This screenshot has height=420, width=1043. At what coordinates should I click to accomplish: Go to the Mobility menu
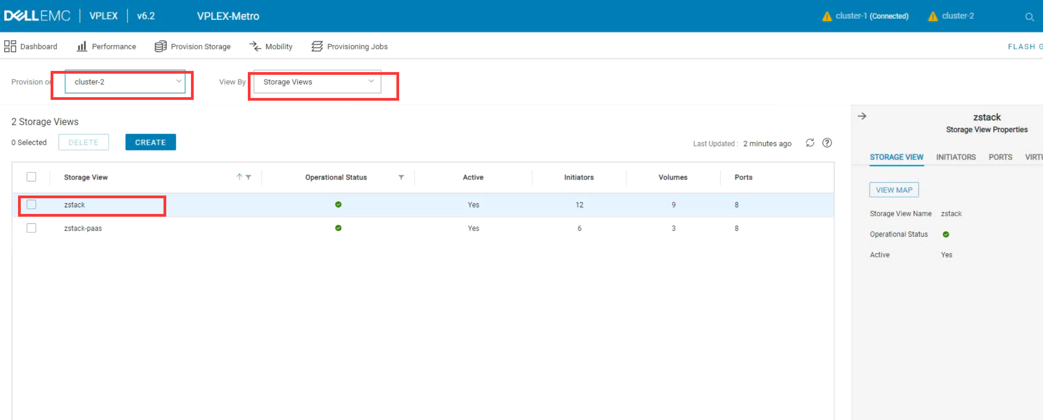click(x=271, y=47)
